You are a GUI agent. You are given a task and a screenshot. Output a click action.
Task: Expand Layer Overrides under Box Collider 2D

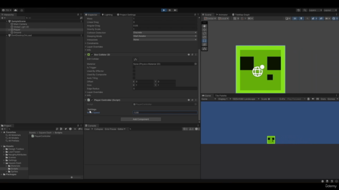point(86,92)
